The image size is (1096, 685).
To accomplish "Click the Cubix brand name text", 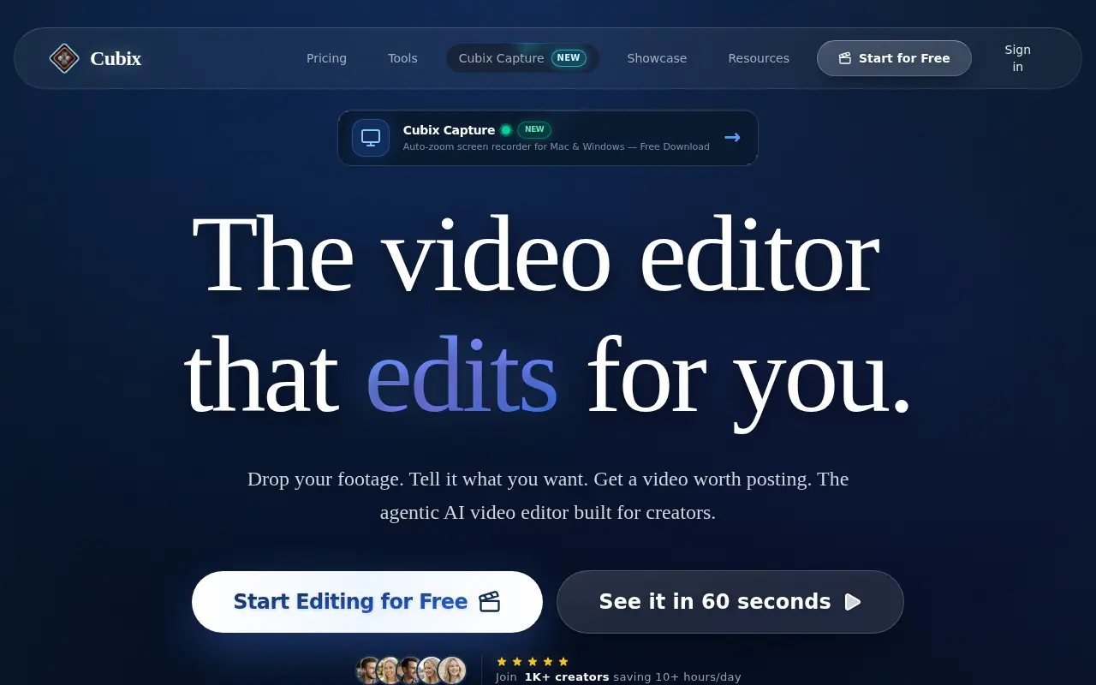I will pyautogui.click(x=116, y=58).
